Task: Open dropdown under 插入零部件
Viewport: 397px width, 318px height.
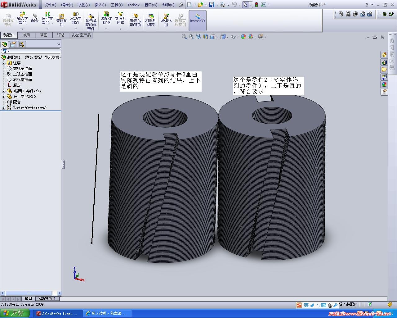Action: [x=22, y=29]
